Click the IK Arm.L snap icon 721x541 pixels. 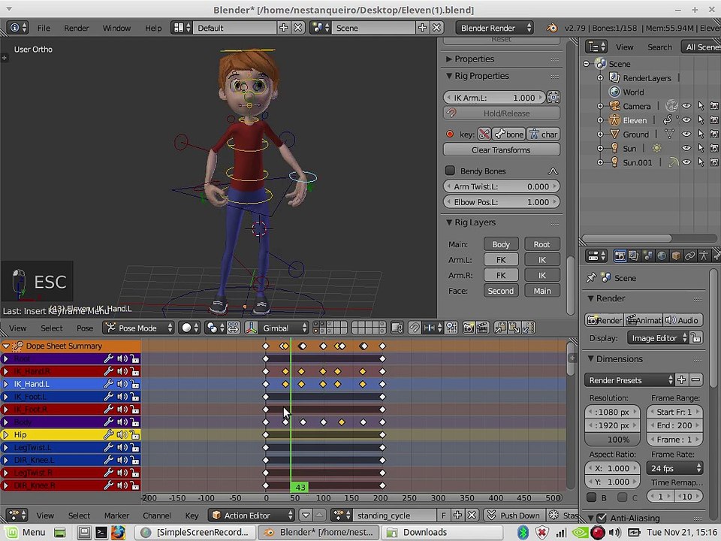tap(554, 97)
